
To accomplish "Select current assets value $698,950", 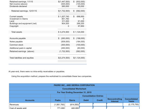I will (79, 16).
